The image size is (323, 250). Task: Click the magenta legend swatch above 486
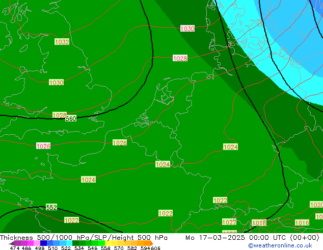tap(30, 243)
